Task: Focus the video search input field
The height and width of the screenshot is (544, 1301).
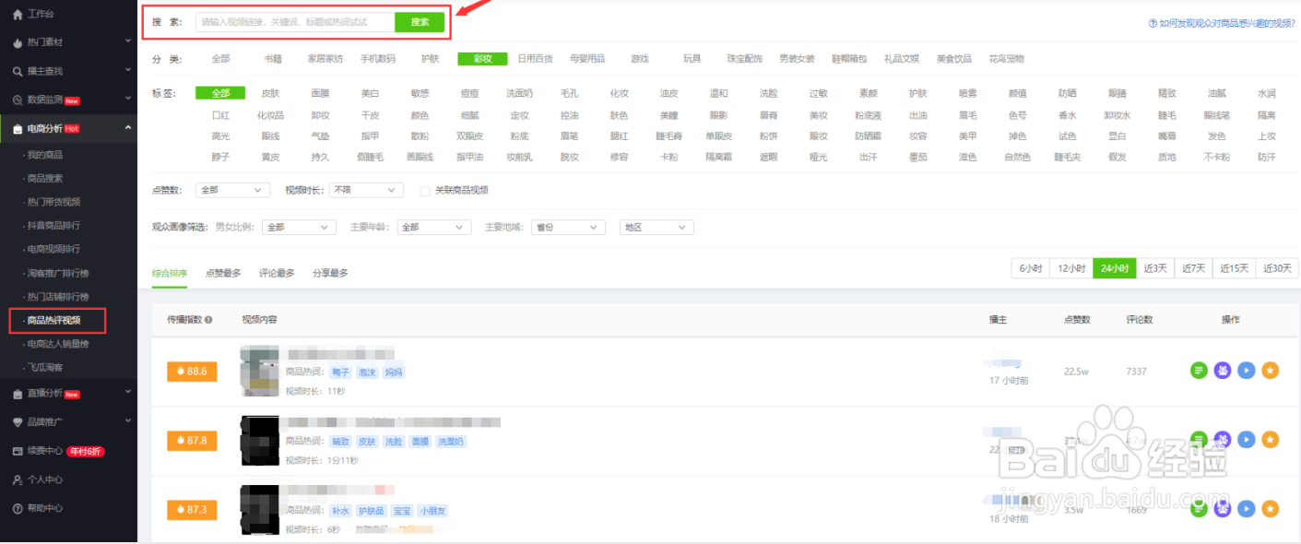Action: (x=295, y=22)
